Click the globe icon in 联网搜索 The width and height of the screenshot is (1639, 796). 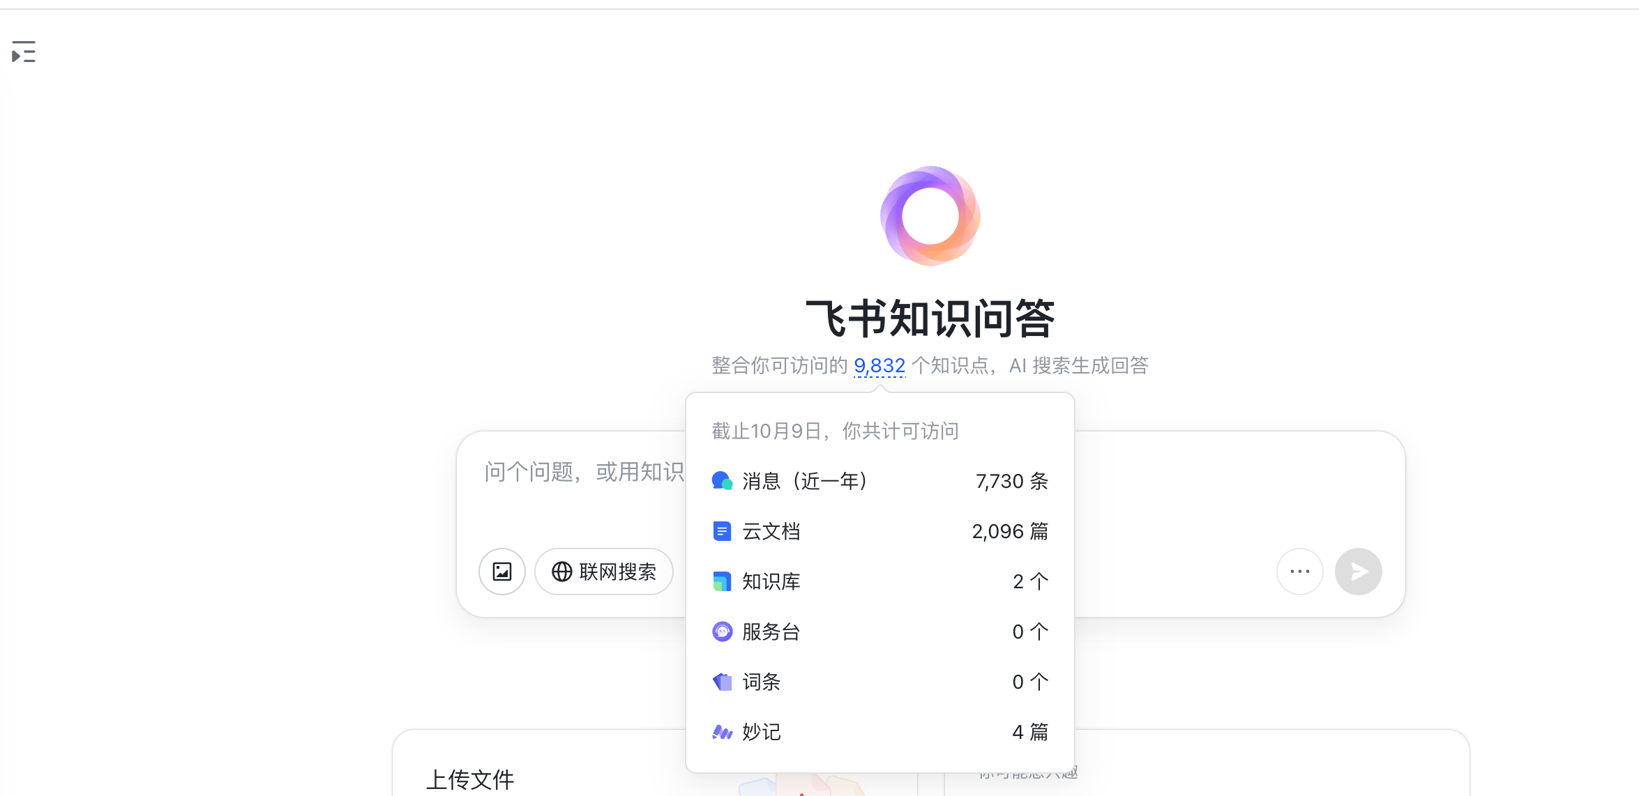561,572
